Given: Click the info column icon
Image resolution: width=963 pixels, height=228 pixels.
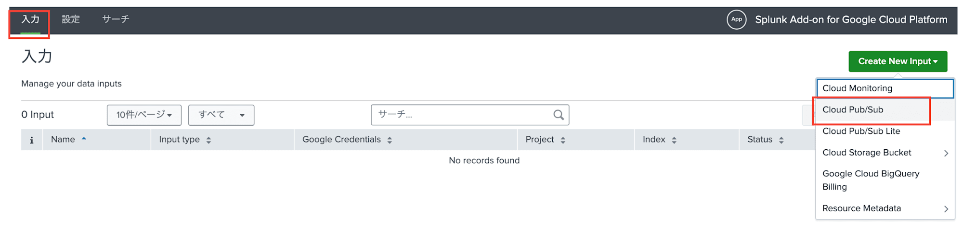Looking at the screenshot, I should [x=32, y=140].
